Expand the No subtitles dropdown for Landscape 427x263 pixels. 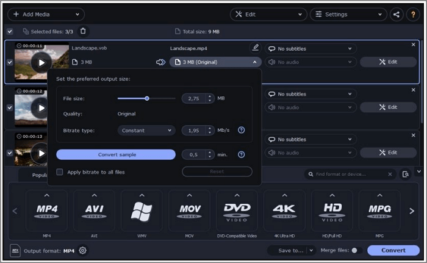click(x=310, y=49)
